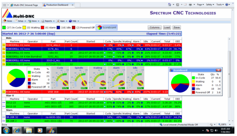Switch to Multi-DNC Intranet Page tab
Image resolution: width=237 pixels, height=136 pixels.
pyautogui.click(x=26, y=5)
